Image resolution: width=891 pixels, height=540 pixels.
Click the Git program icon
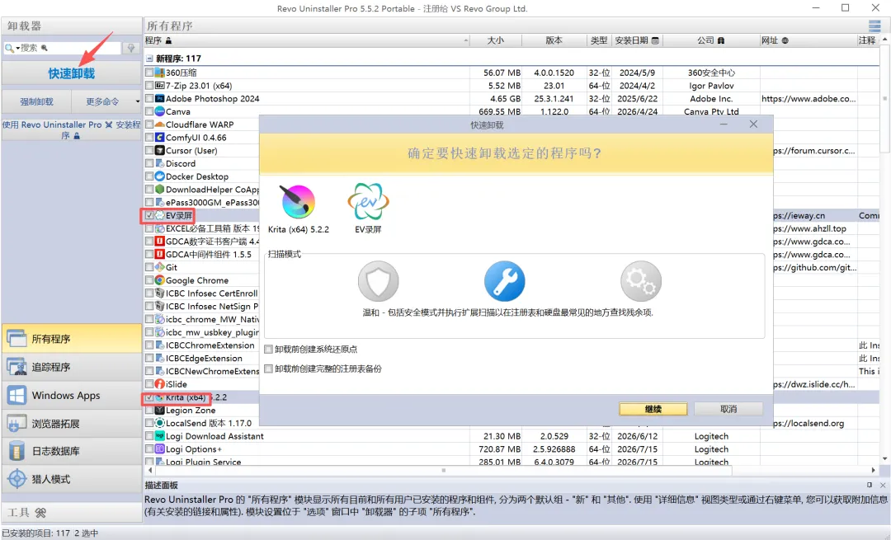tap(160, 267)
